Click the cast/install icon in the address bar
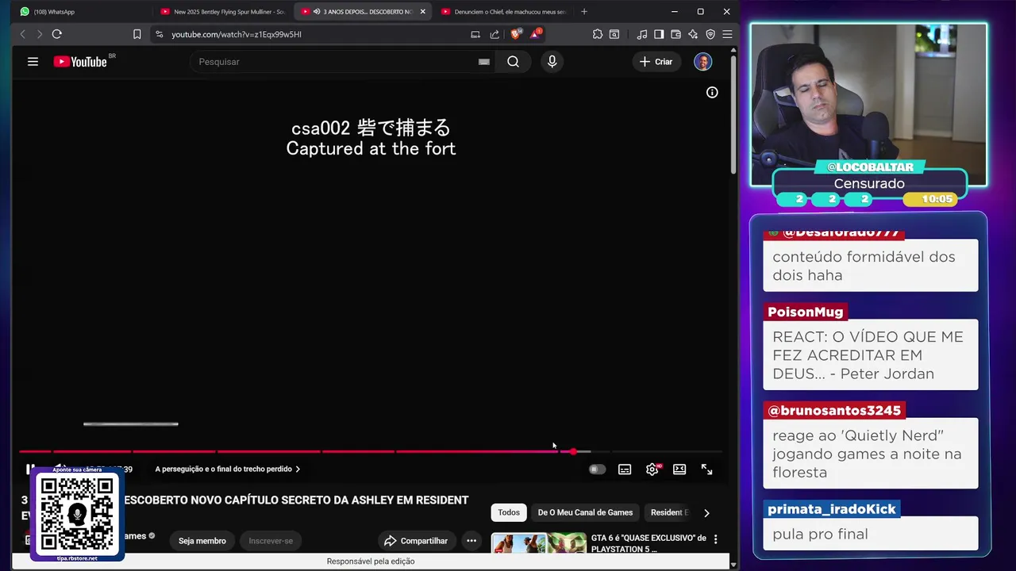Image resolution: width=1016 pixels, height=571 pixels. [x=475, y=34]
